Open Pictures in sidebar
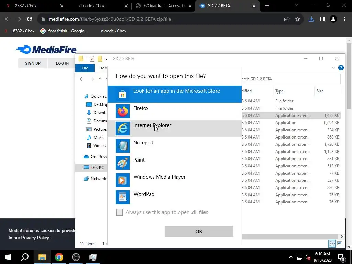This screenshot has height=264, width=352. [97, 129]
